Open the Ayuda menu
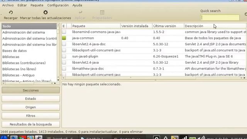247x139 pixels. 77,5
